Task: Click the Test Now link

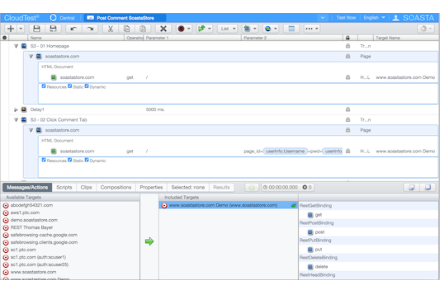Action: pyautogui.click(x=346, y=18)
